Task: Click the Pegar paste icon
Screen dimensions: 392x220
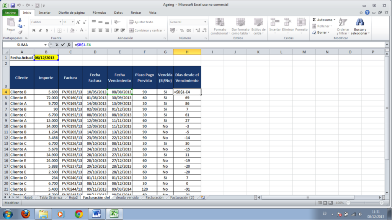Action: coord(11,23)
